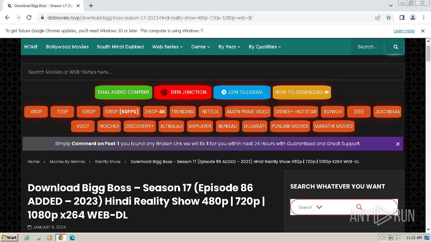The image size is (431, 242).
Task: Open the HOICHOI tag
Action: 109,126
